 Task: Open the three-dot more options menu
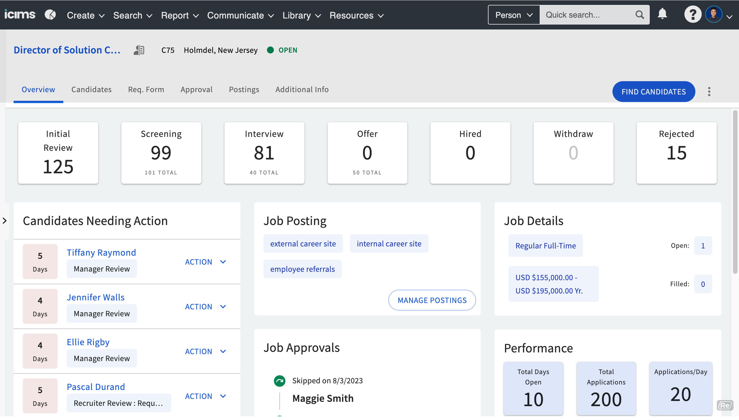tap(709, 92)
